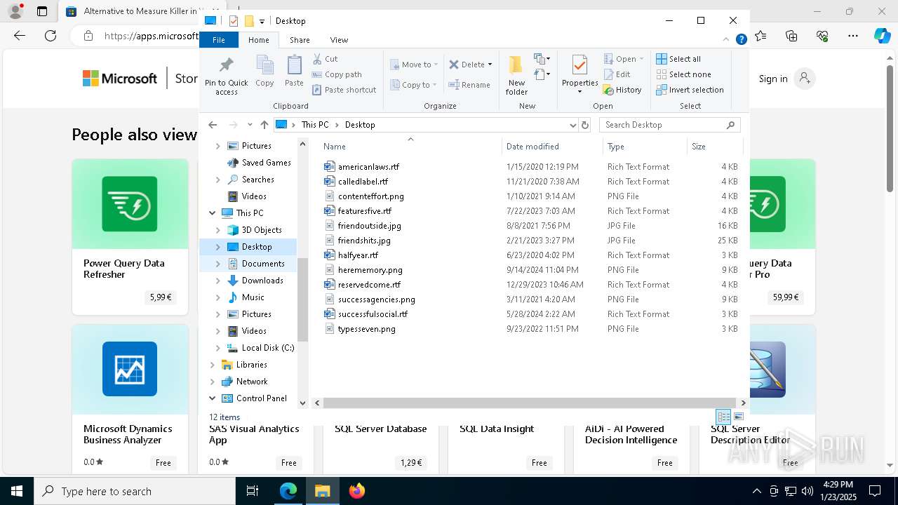Expand the Libraries tree node

[212, 365]
